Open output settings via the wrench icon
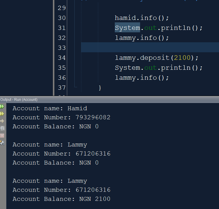 pos(2,143)
